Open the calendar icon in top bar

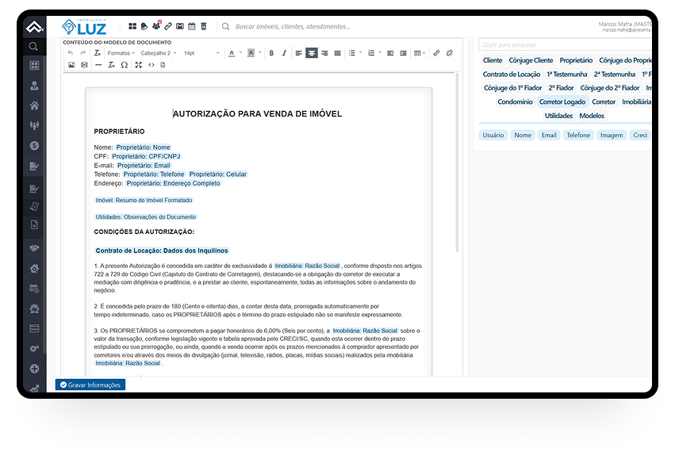(x=192, y=26)
